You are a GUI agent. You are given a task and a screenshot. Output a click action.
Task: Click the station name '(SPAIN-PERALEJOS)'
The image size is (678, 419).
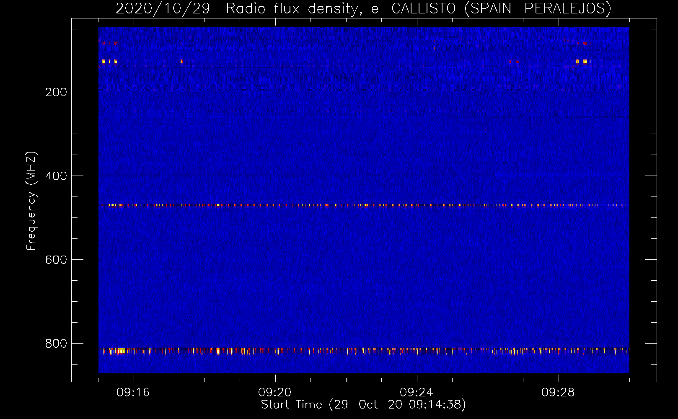click(x=538, y=9)
